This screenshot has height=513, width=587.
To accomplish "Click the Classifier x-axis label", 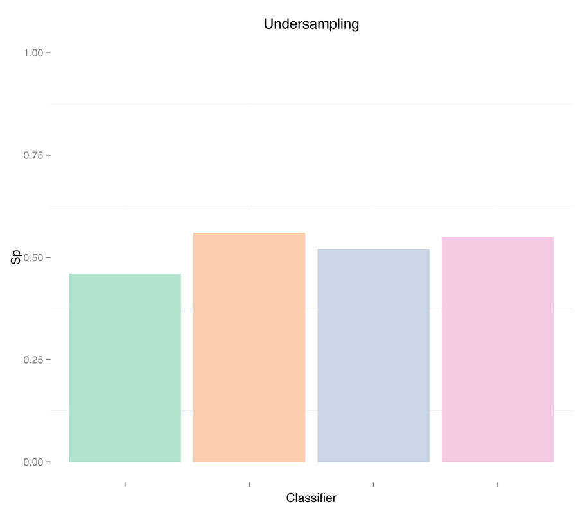I will pos(311,498).
